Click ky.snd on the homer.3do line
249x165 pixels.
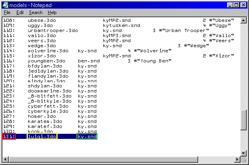(87, 116)
